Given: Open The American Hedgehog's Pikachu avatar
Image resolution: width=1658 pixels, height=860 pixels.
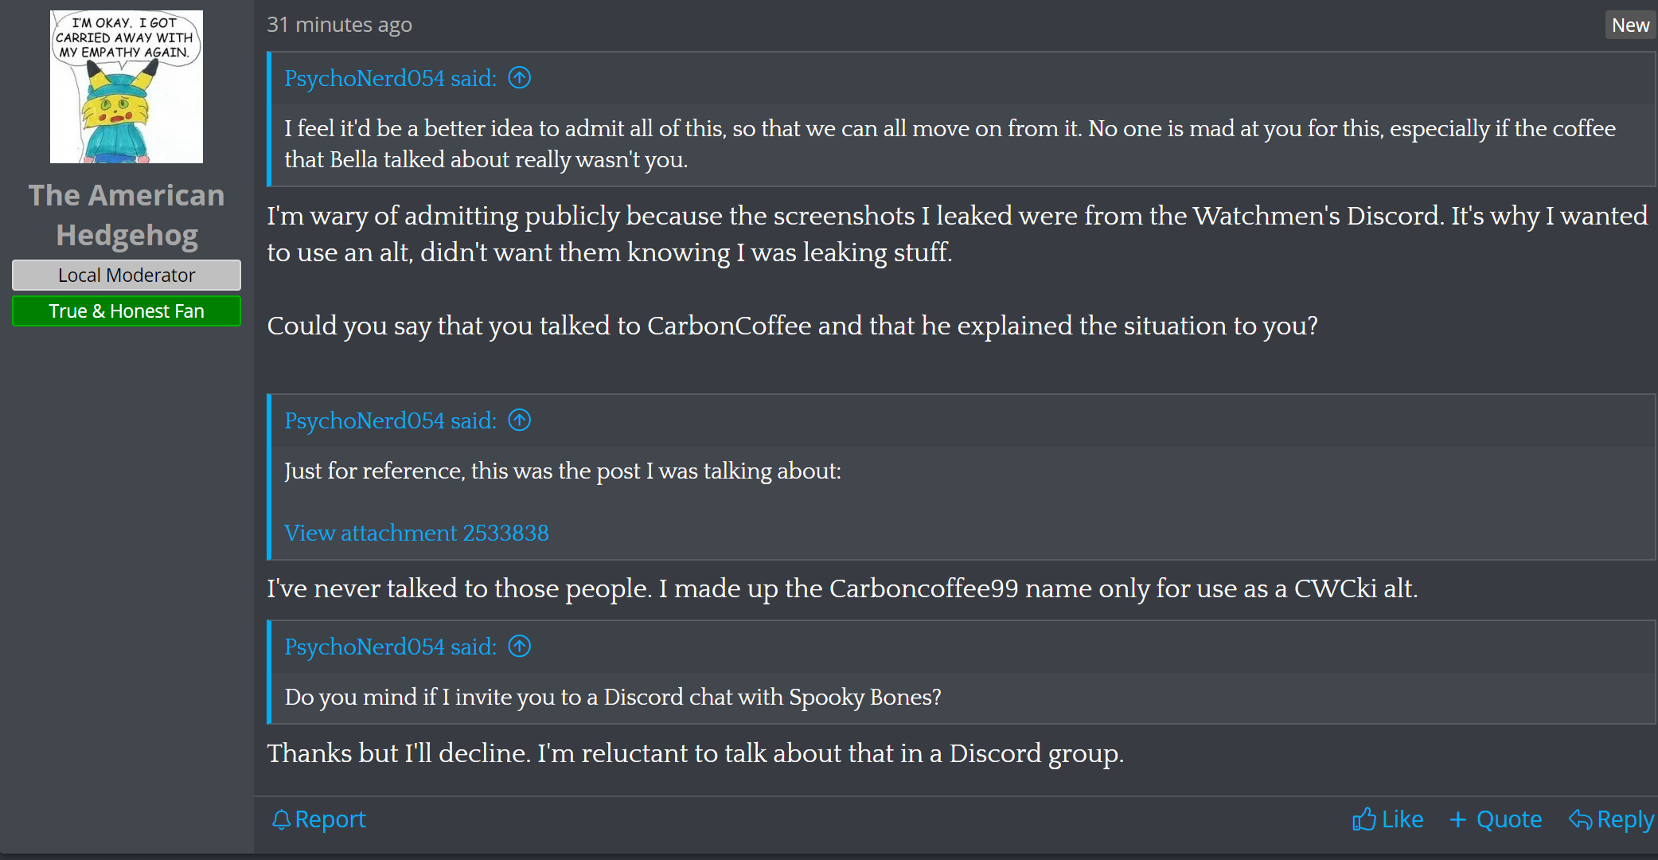Looking at the screenshot, I should click(126, 86).
